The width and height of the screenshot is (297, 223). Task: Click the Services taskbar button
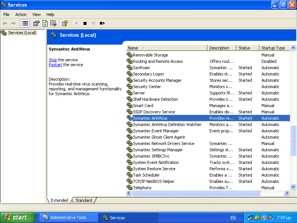128,217
